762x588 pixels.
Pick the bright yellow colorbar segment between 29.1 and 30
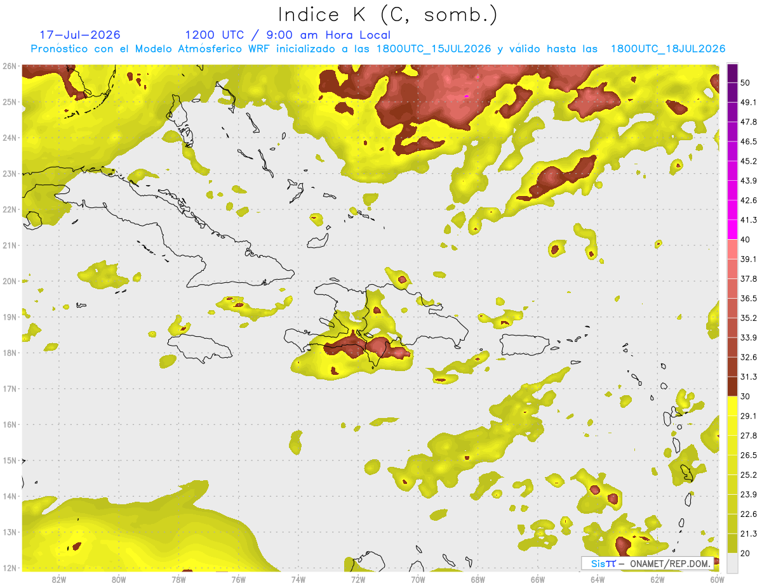[732, 406]
